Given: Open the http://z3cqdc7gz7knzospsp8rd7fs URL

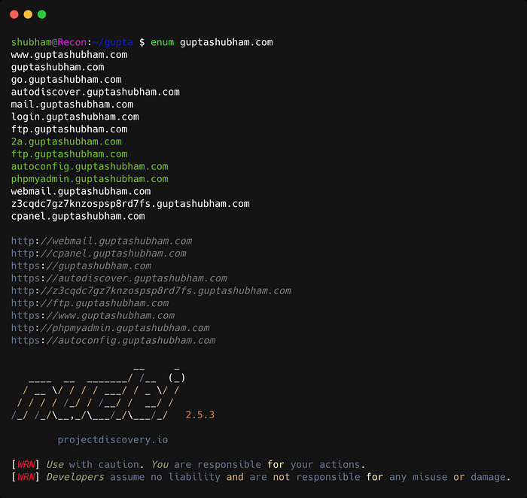Looking at the screenshot, I should coord(151,290).
